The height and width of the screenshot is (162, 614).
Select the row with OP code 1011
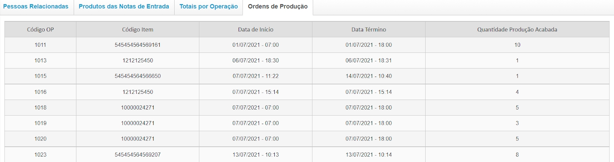[40, 45]
